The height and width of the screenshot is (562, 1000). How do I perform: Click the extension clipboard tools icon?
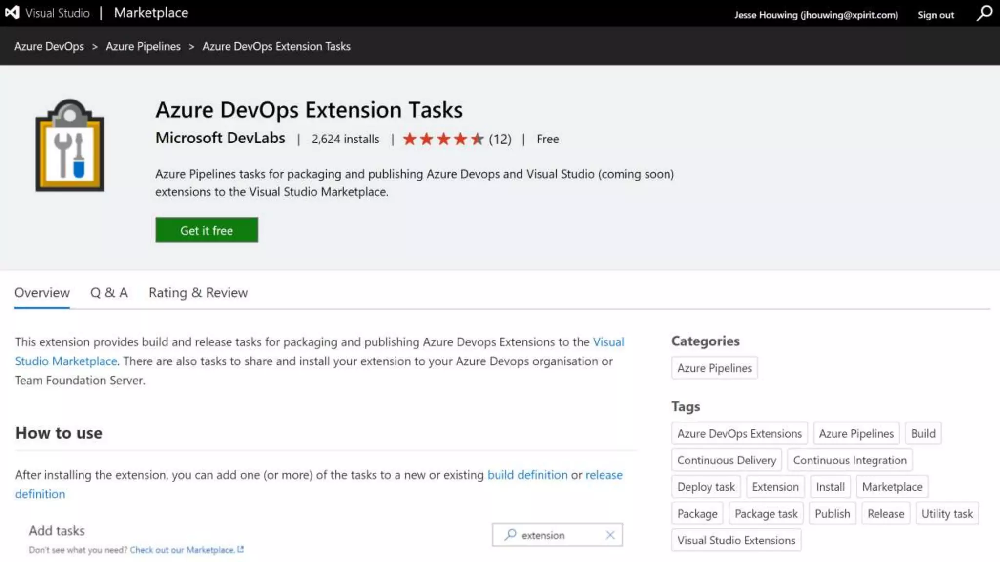click(x=70, y=145)
